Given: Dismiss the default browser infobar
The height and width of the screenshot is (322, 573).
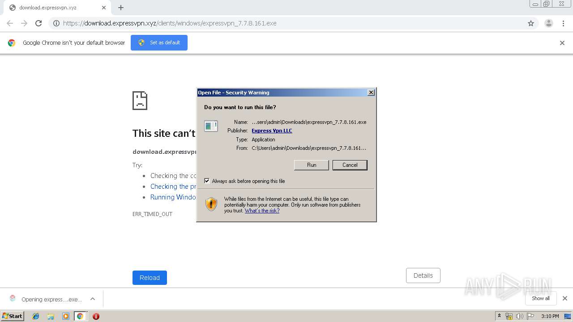Looking at the screenshot, I should coord(562,43).
